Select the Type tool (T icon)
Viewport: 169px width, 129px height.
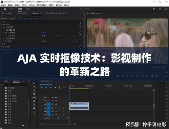click(34, 112)
